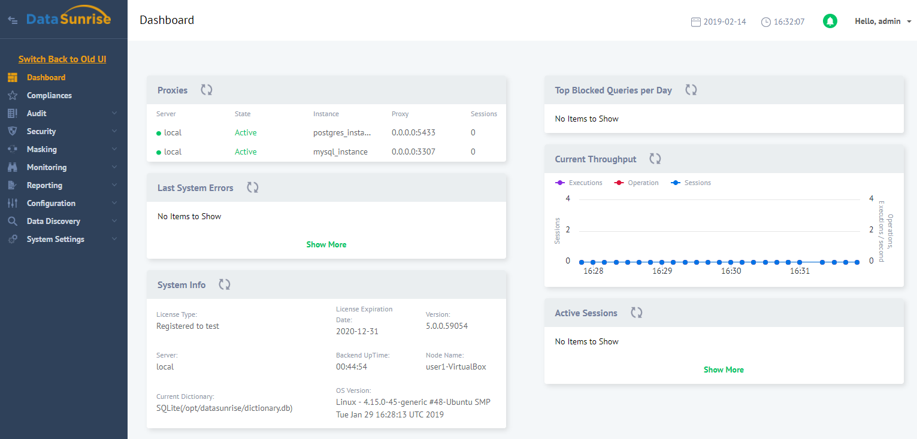Refresh the Last System Errors panel
The width and height of the screenshot is (917, 439).
(253, 187)
